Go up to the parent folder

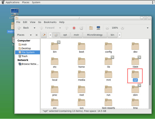pyautogui.click(x=67, y=28)
